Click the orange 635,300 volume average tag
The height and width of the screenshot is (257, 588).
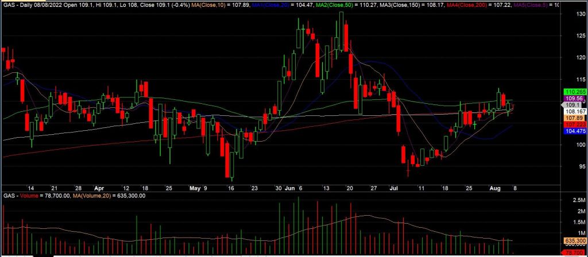click(575, 240)
